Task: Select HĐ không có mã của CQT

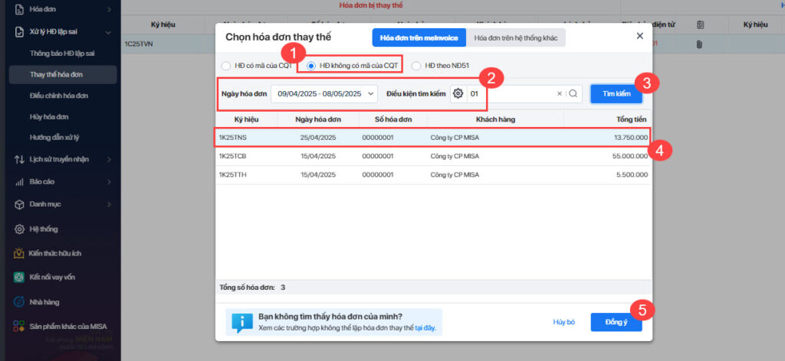Action: (311, 66)
